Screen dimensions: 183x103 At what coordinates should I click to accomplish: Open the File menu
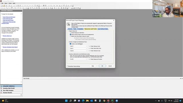tap(2, 3)
